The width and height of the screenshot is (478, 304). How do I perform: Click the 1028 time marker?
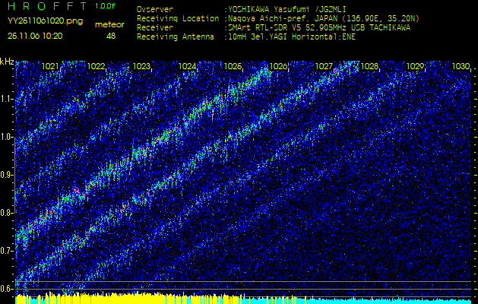coord(369,66)
